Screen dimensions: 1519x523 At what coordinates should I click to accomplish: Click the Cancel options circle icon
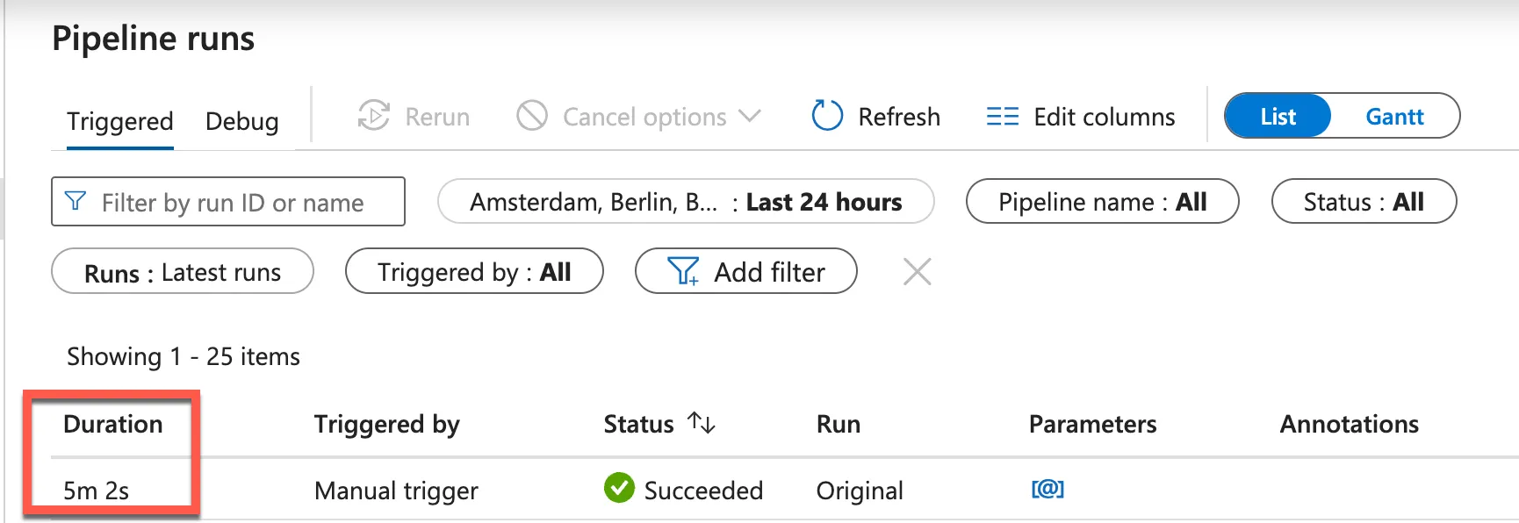coord(532,116)
